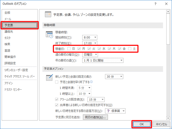Select タスク in the options sidebar
172x129 pixels.
[x=20, y=38]
